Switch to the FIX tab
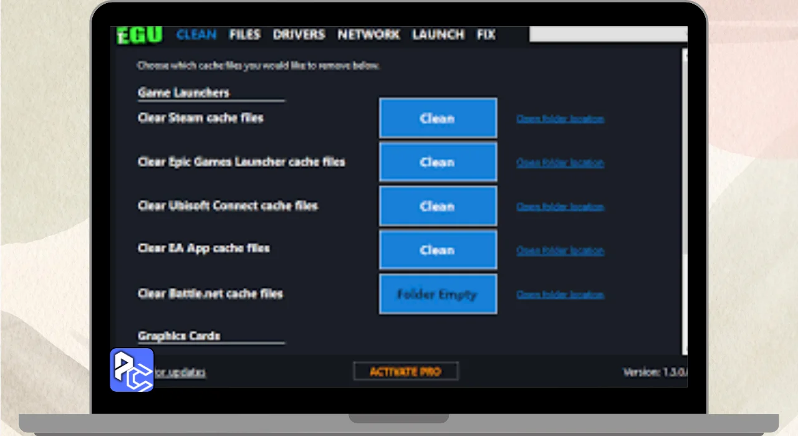This screenshot has height=436, width=798. (x=486, y=35)
